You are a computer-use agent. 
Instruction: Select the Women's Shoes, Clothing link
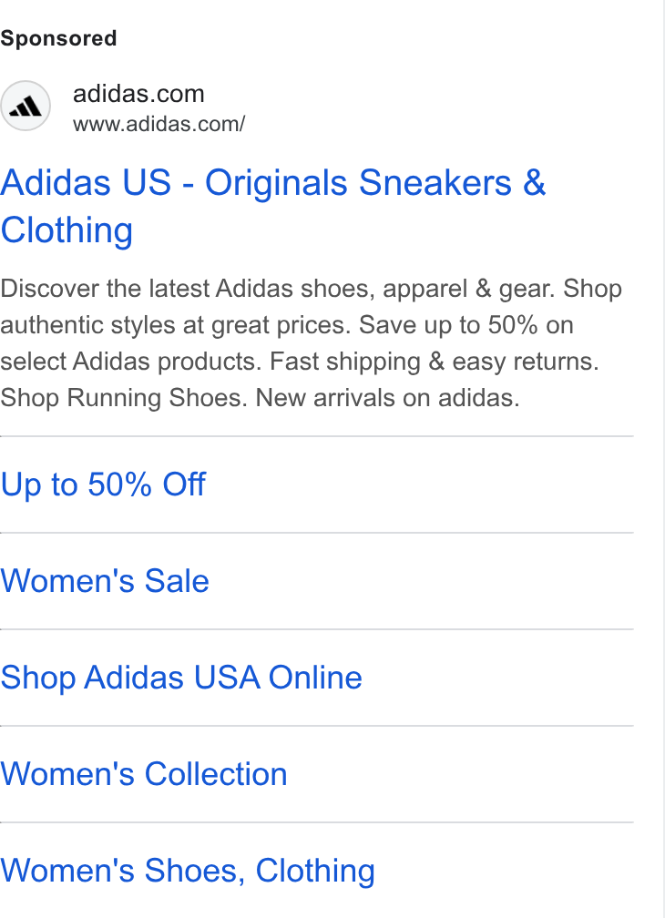(x=188, y=871)
